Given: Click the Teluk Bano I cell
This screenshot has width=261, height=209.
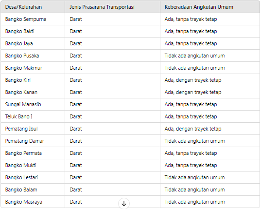Looking at the screenshot, I should (33, 116).
